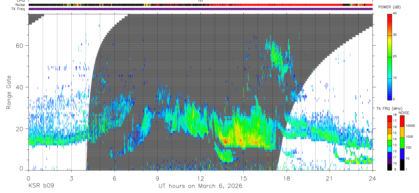
Task: Click 'UT hours on March 6, 2026' label
Action: (200, 186)
